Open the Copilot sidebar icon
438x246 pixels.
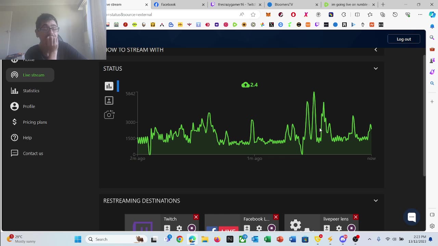(432, 15)
